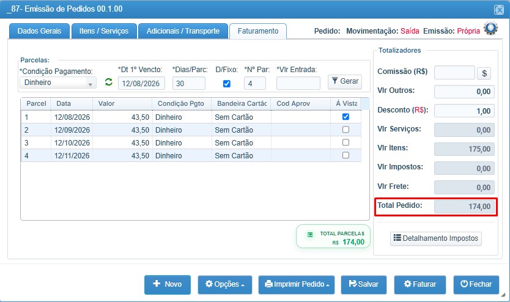Click the Novo button
Viewport: 510px width, 302px height.
tap(168, 284)
